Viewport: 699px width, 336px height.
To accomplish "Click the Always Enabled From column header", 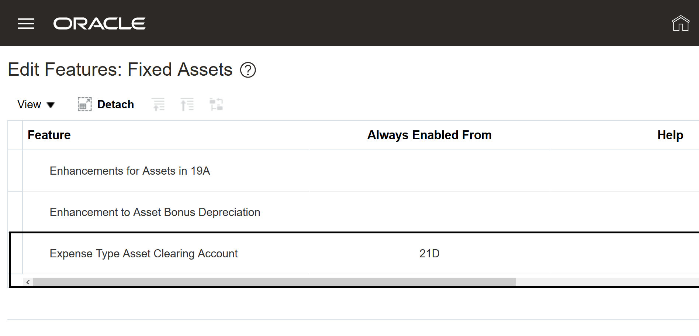I will (x=429, y=135).
